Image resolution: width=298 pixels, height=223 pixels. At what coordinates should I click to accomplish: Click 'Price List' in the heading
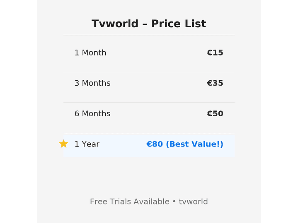[x=179, y=24]
